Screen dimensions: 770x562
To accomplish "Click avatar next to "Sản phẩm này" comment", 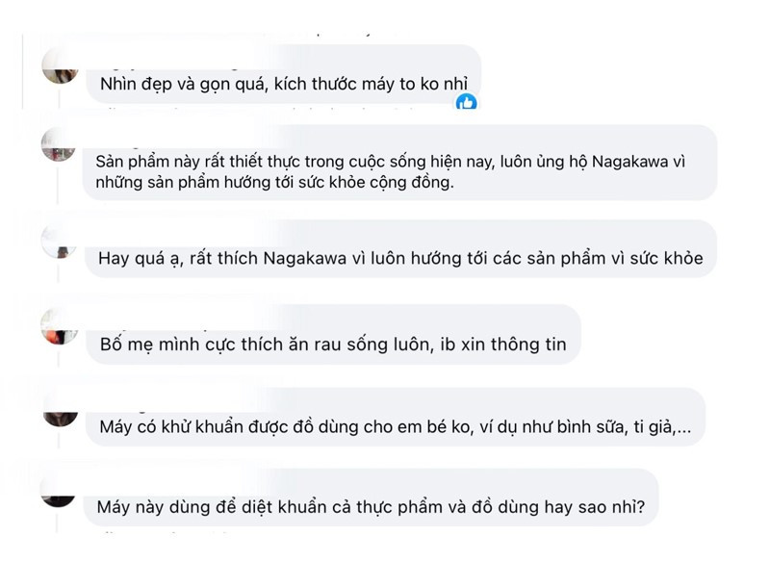I will coord(59,145).
